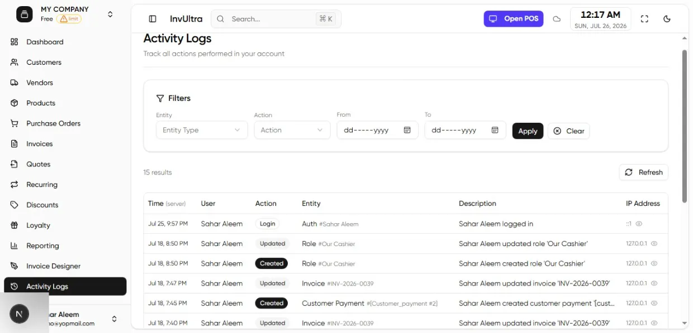Click the cloud sync icon
Screen dimensions: 693x333
(557, 19)
